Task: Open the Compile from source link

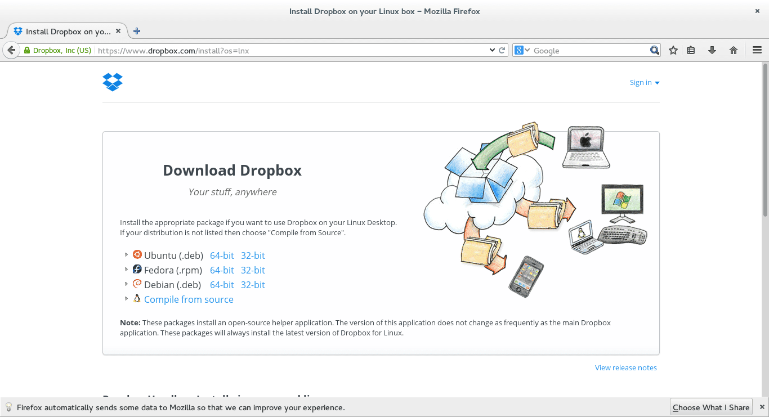Action: click(189, 299)
